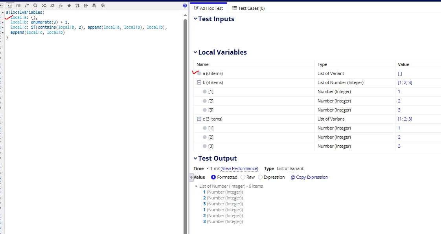Click append(local!c, local!b) code line
The image size is (441, 234).
click(x=38, y=32)
